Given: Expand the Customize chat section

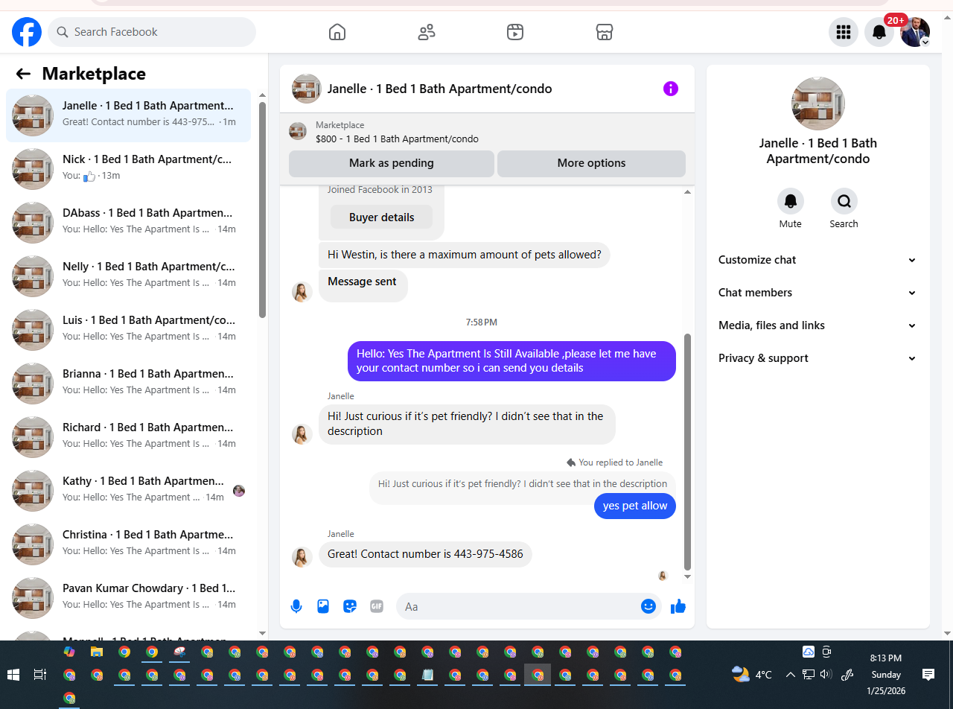Looking at the screenshot, I should pos(817,260).
